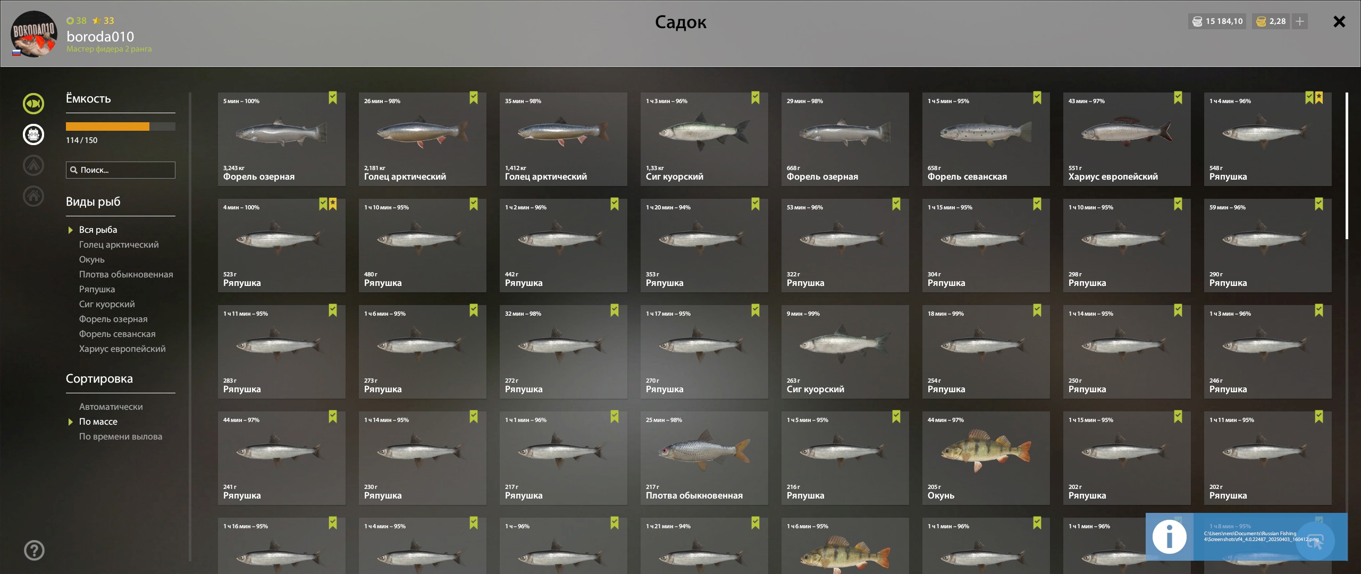Click the boroda010 profile avatar
Image resolution: width=1361 pixels, height=574 pixels.
coord(34,34)
